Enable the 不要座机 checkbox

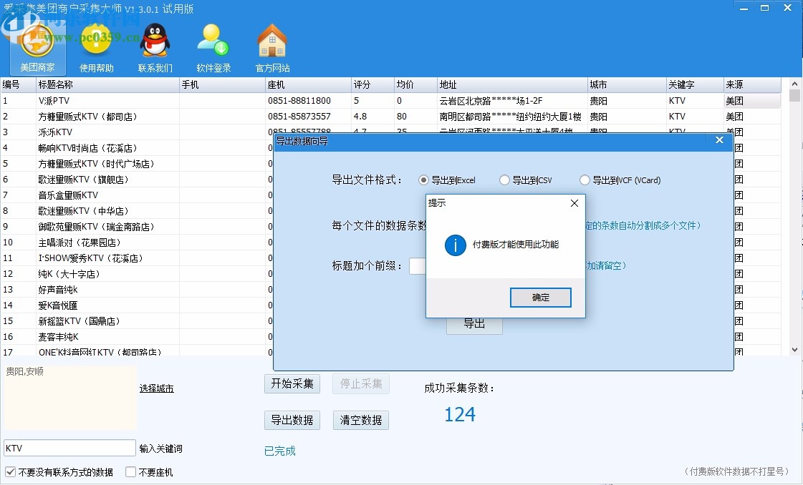[130, 472]
